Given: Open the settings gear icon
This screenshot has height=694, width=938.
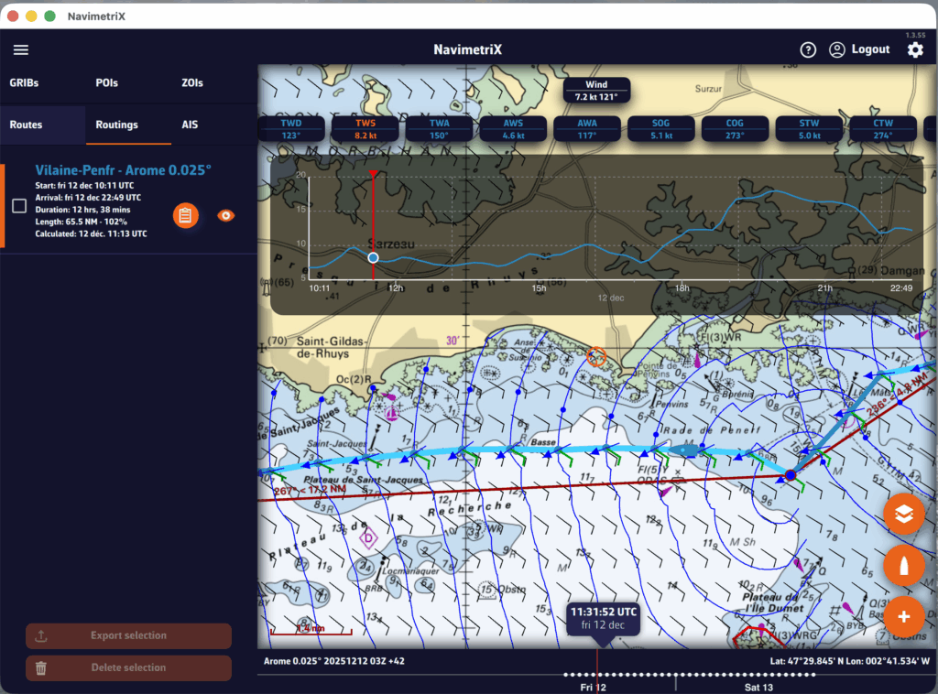Looking at the screenshot, I should click(914, 50).
